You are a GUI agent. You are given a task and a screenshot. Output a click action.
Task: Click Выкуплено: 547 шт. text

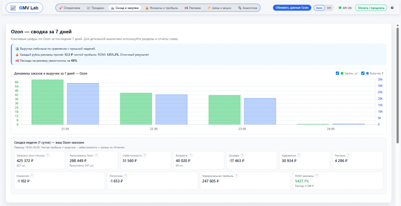[x=82, y=165]
